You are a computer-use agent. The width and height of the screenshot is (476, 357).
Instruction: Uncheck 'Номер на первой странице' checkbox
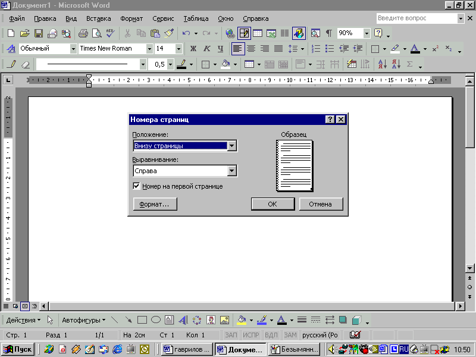[x=136, y=186]
